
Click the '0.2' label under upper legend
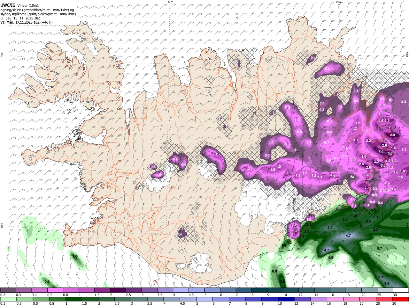(3, 295)
